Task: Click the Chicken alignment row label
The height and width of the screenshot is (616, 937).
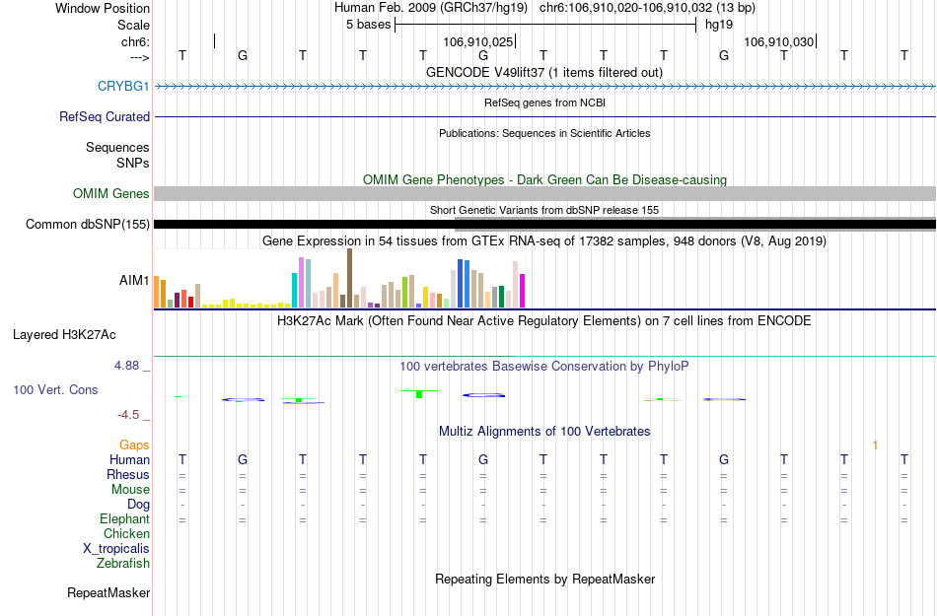Action: pyautogui.click(x=126, y=533)
